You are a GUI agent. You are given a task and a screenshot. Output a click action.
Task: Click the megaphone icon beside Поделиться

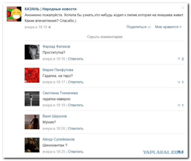click(149, 27)
